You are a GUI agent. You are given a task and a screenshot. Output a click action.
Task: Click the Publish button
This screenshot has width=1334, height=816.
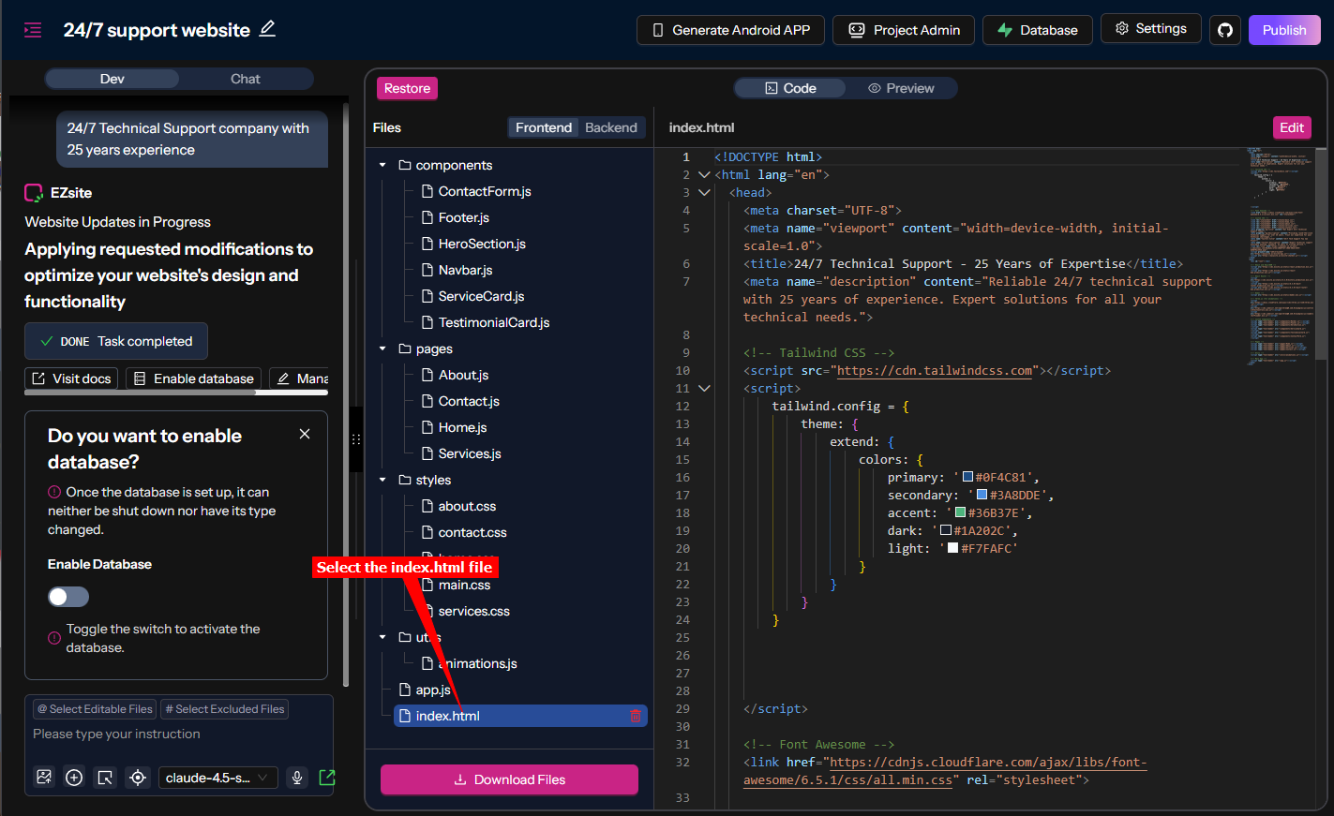tap(1283, 30)
